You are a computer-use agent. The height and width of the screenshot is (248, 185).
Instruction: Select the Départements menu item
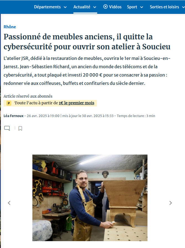pyautogui.click(x=47, y=7)
